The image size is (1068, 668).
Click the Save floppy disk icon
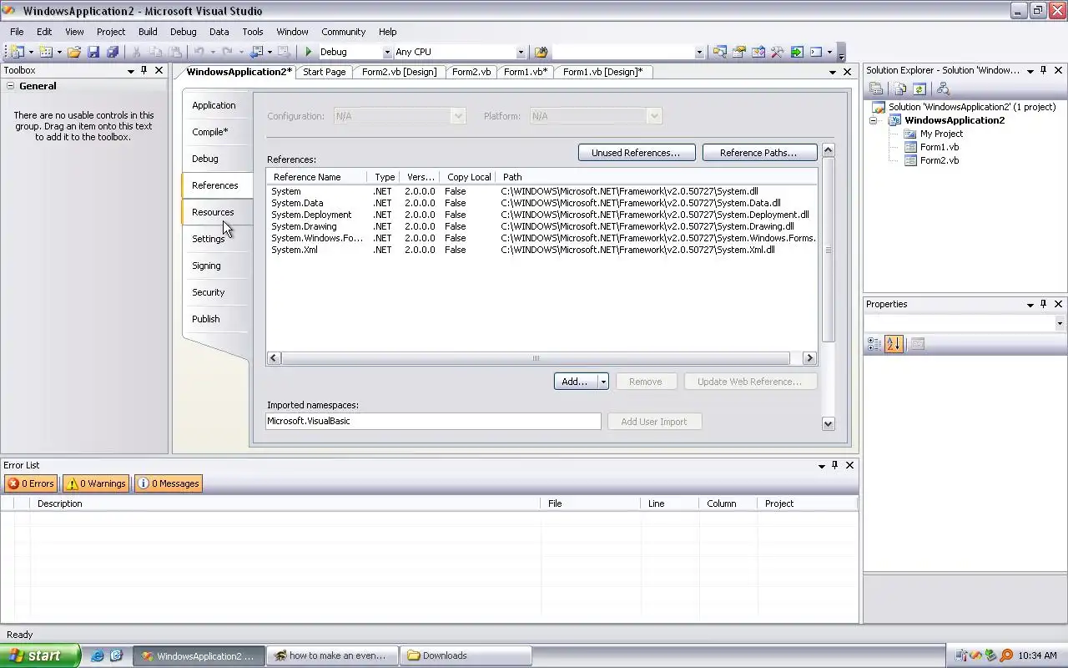[93, 52]
